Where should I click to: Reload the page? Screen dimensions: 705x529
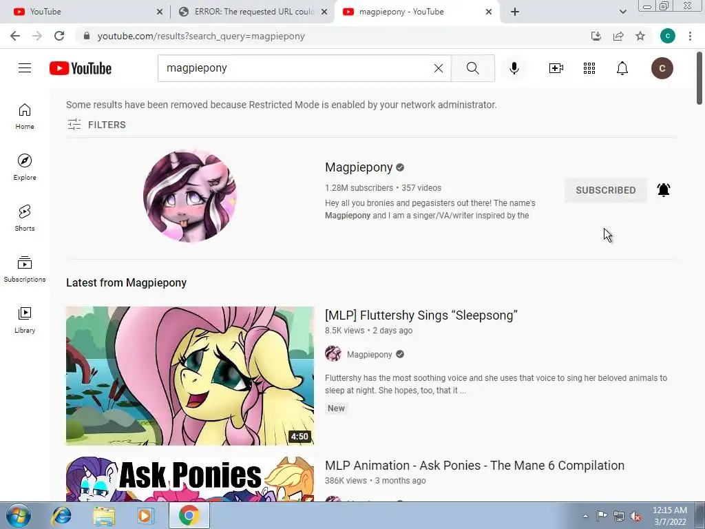point(59,36)
